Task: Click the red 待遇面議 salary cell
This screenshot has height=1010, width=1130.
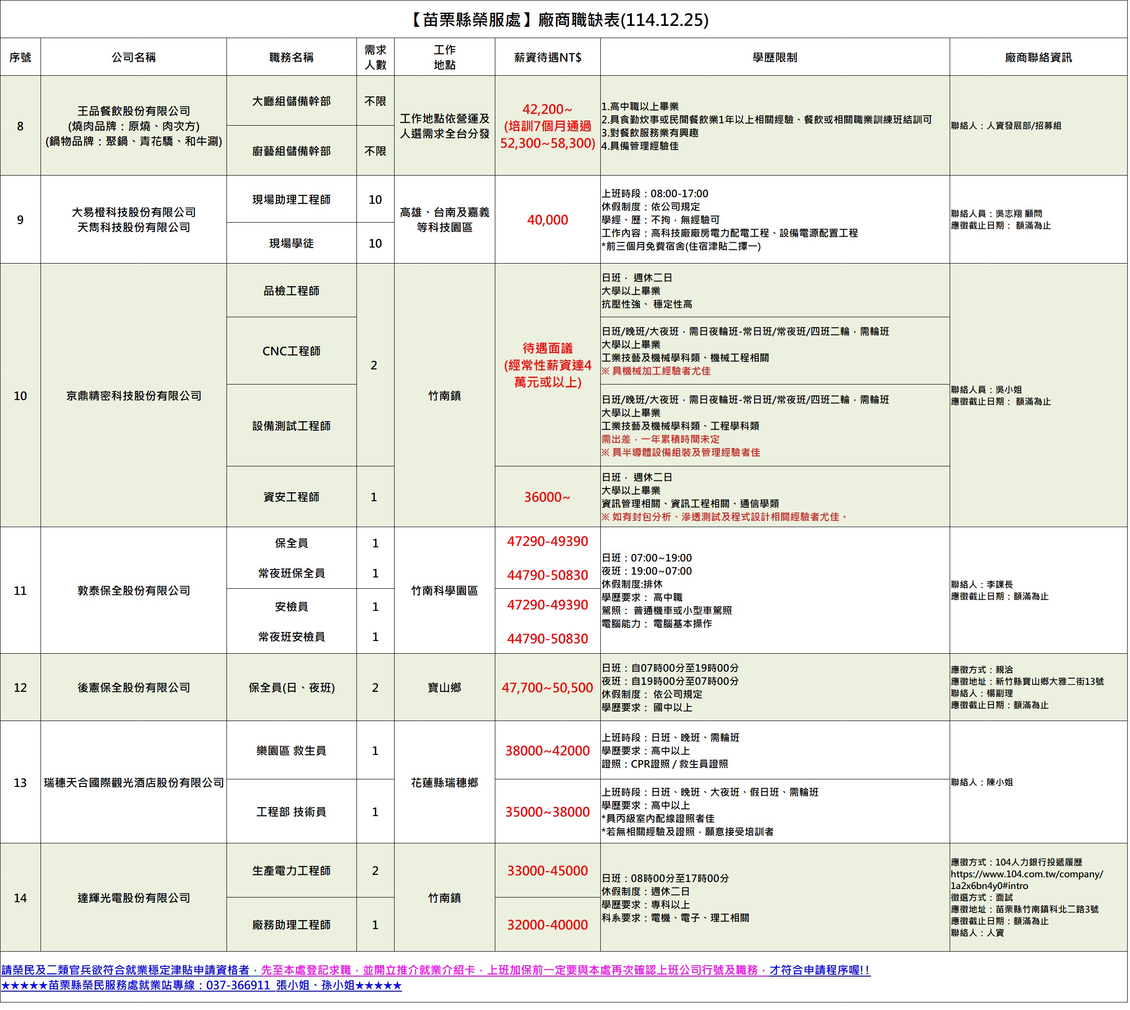Action: 548,349
